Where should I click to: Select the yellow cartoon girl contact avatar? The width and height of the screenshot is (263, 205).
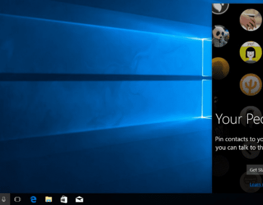point(251,52)
